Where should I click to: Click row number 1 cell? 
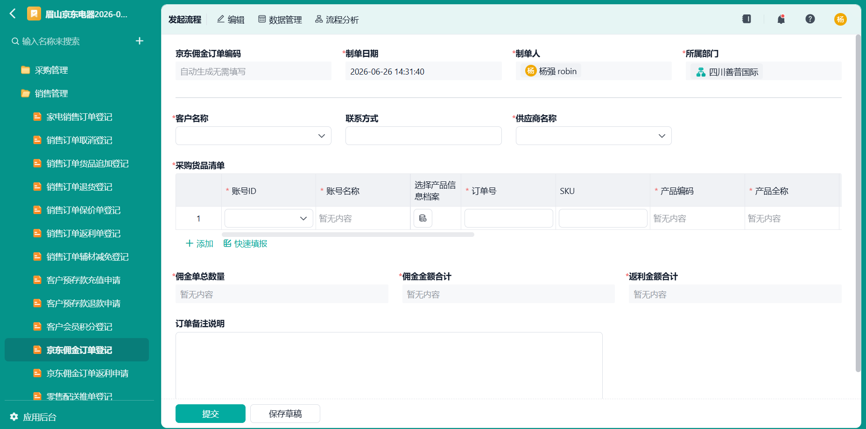[198, 218]
